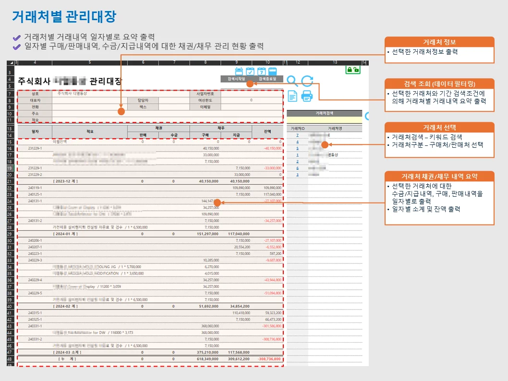The width and height of the screenshot is (508, 381).
Task: Click the circular refresh icon beside the magnifier
Action: (307, 81)
